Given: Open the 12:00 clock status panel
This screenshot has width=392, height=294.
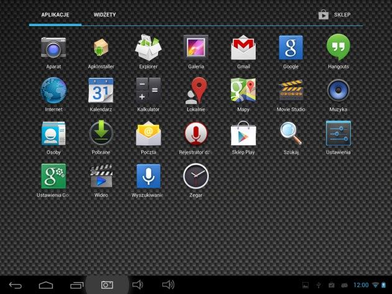Looking at the screenshot, I should tap(361, 285).
